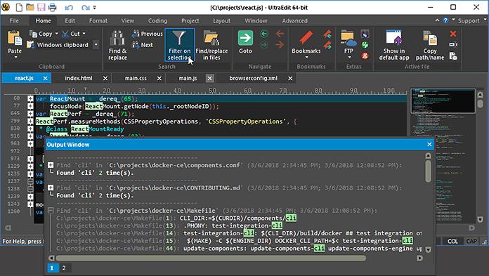
Task: Expand the components.conf search result
Action: 51,165
